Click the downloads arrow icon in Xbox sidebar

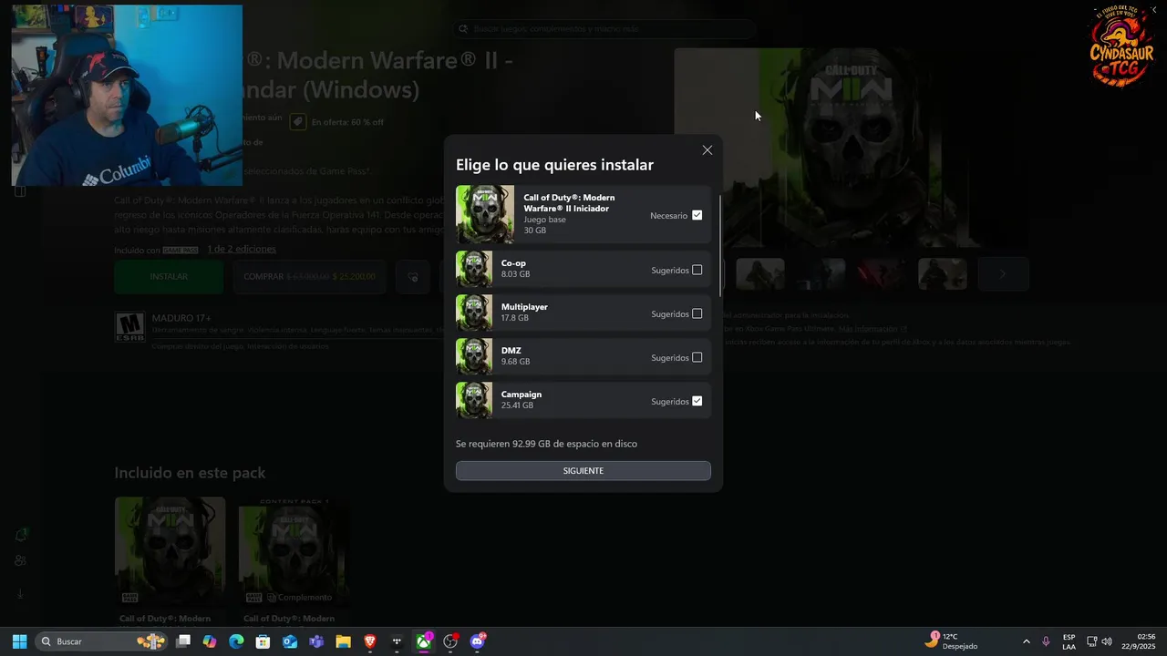tap(20, 594)
